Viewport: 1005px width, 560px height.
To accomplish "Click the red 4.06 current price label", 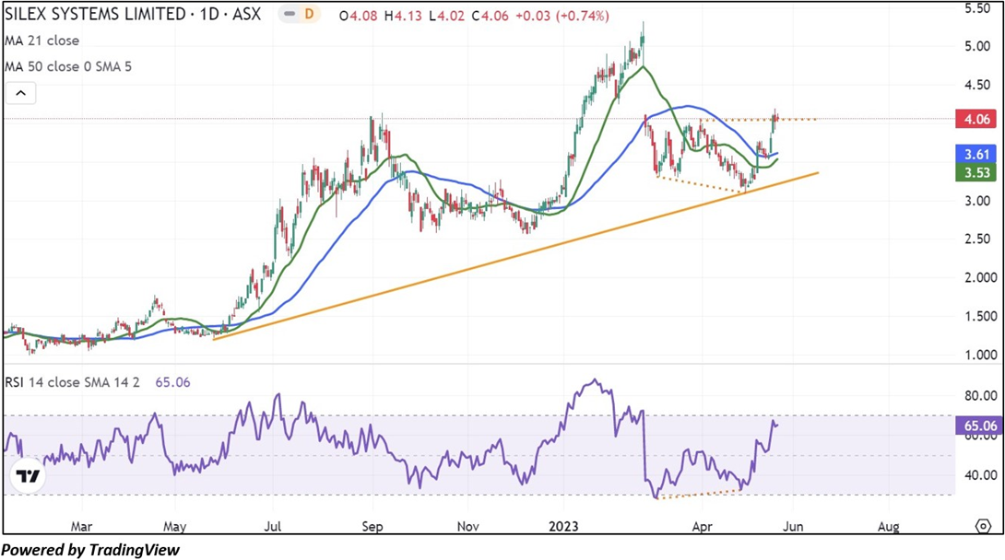I will (976, 120).
